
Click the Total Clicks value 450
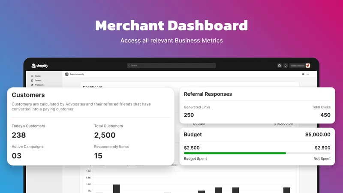[325, 115]
